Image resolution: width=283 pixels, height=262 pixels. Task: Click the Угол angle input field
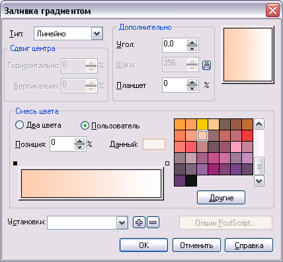[x=175, y=45]
